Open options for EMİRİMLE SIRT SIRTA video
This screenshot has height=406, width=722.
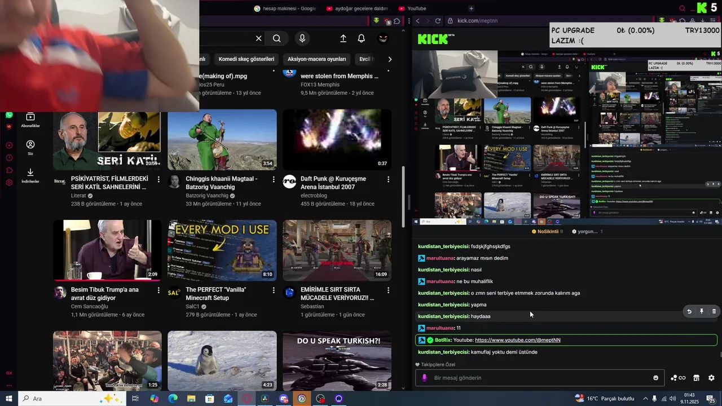pyautogui.click(x=388, y=290)
